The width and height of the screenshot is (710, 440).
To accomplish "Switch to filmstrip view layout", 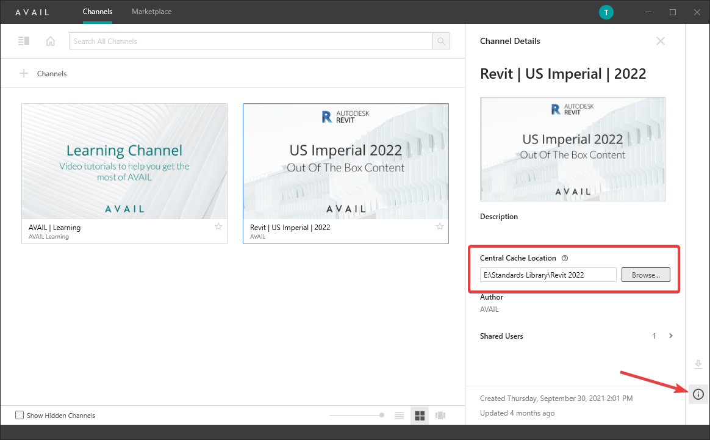I will (440, 416).
